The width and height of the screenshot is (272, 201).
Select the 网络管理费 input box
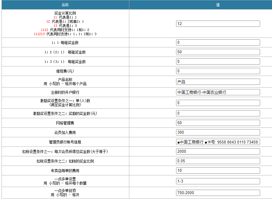point(218,123)
